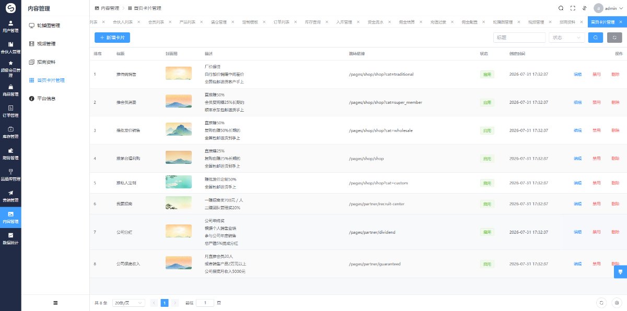
Task: Switch to the 产品列表 tab
Action: coord(188,22)
